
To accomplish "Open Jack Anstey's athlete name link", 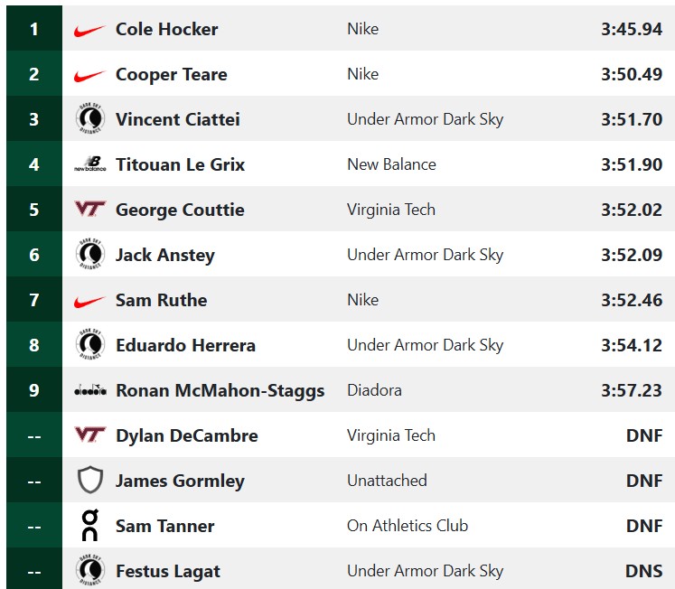I will coord(164,255).
